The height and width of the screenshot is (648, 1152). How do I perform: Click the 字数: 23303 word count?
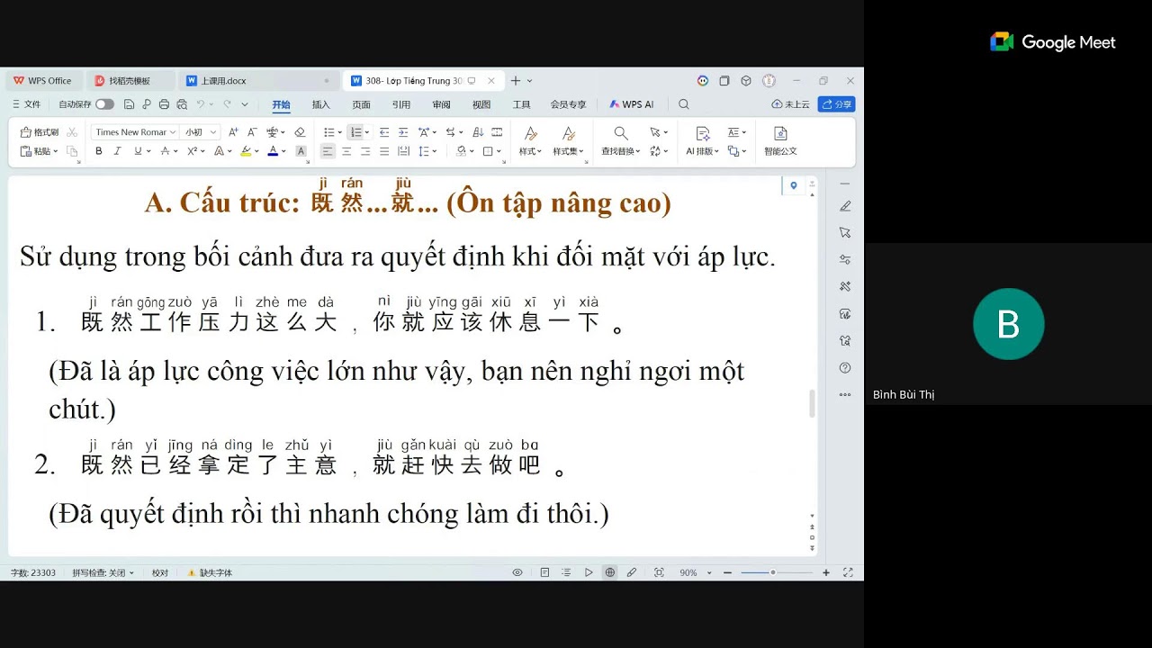(x=33, y=572)
